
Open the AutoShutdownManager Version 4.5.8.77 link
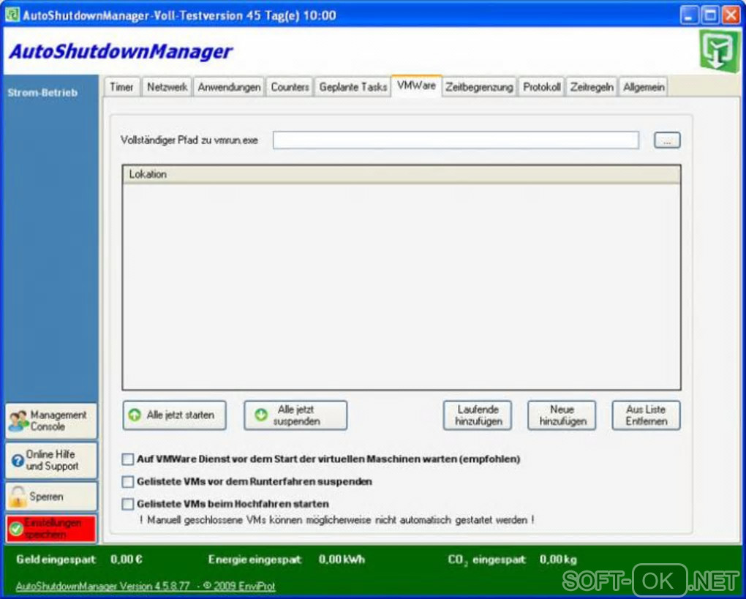click(x=146, y=586)
